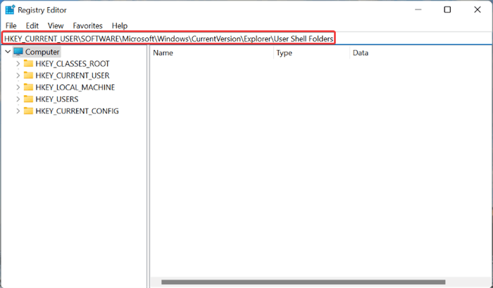Click the HKEY_CURRENT_CONFIG folder icon
The height and width of the screenshot is (288, 493).
tap(28, 111)
